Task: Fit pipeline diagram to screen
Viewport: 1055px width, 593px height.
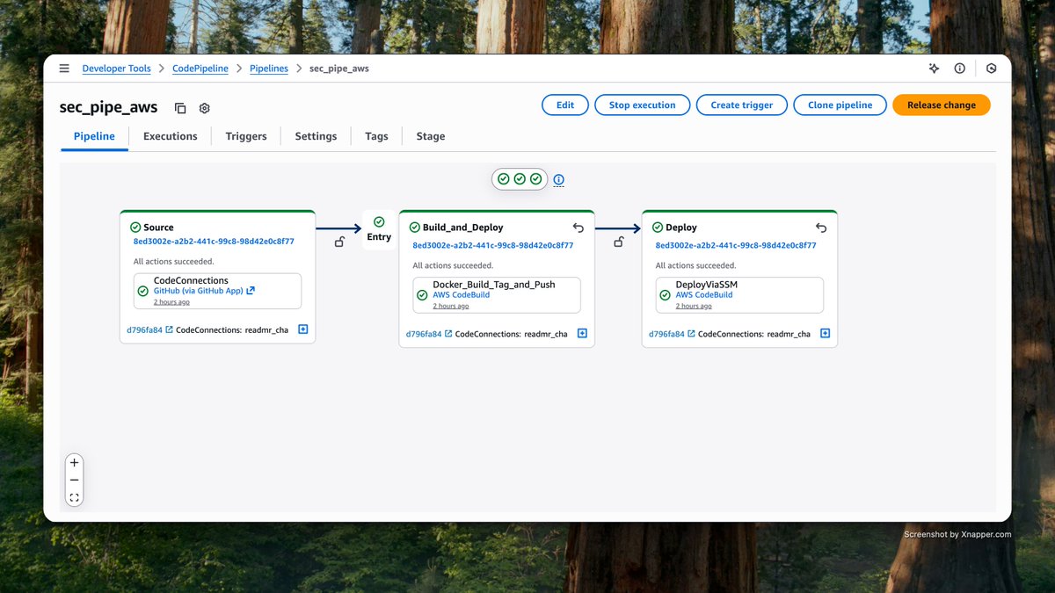Action: pyautogui.click(x=74, y=497)
